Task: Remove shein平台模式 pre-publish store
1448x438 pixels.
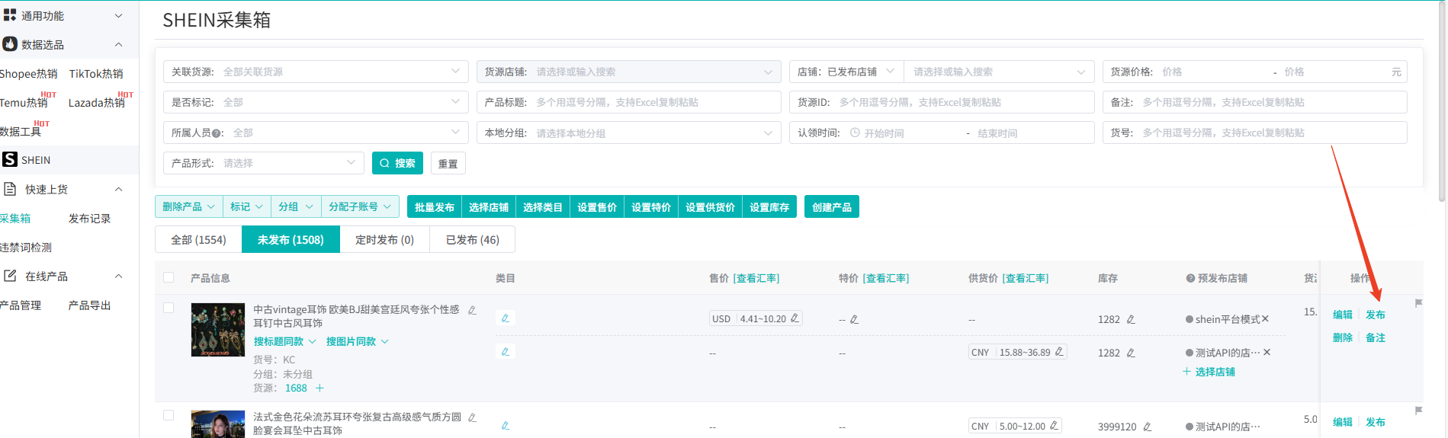Action: (x=1265, y=318)
